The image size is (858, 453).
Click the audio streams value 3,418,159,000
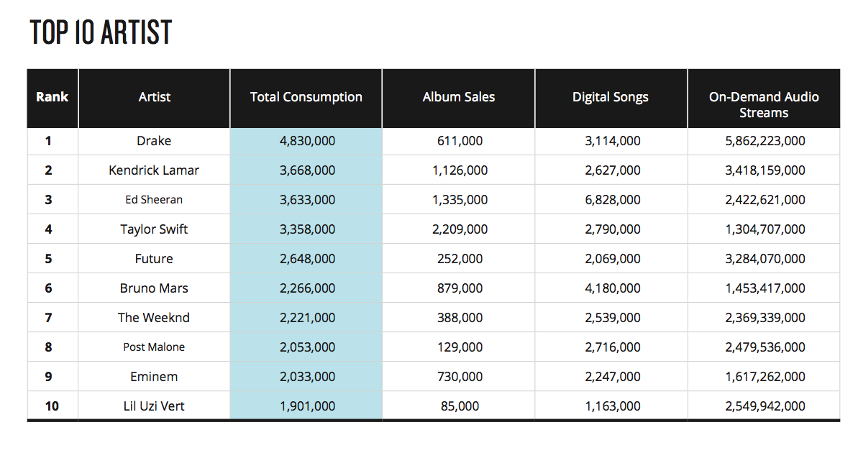coord(765,170)
